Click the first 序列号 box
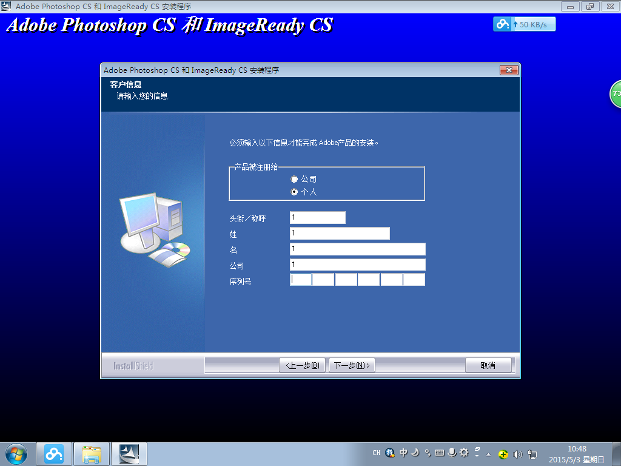This screenshot has width=621, height=466. [x=301, y=279]
